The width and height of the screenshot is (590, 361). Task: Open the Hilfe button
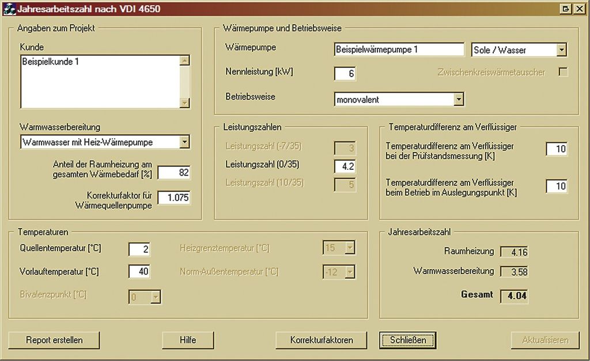pyautogui.click(x=188, y=340)
